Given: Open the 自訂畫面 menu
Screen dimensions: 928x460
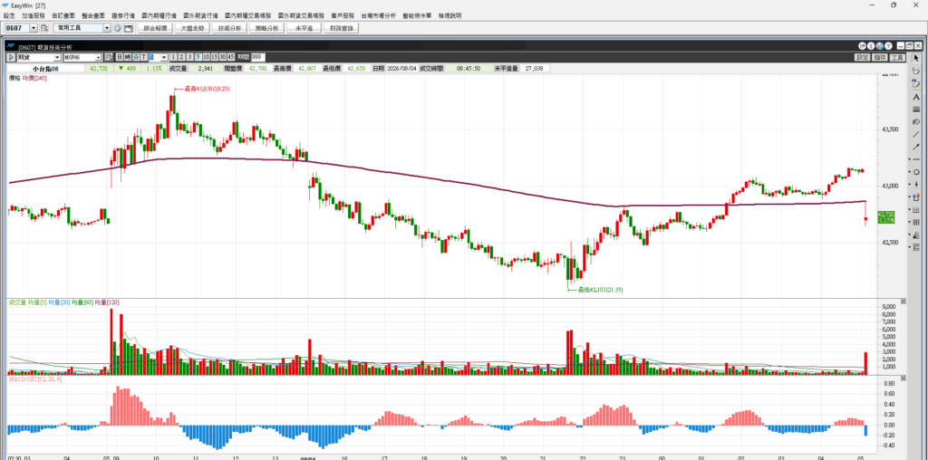Looking at the screenshot, I should tap(63, 14).
